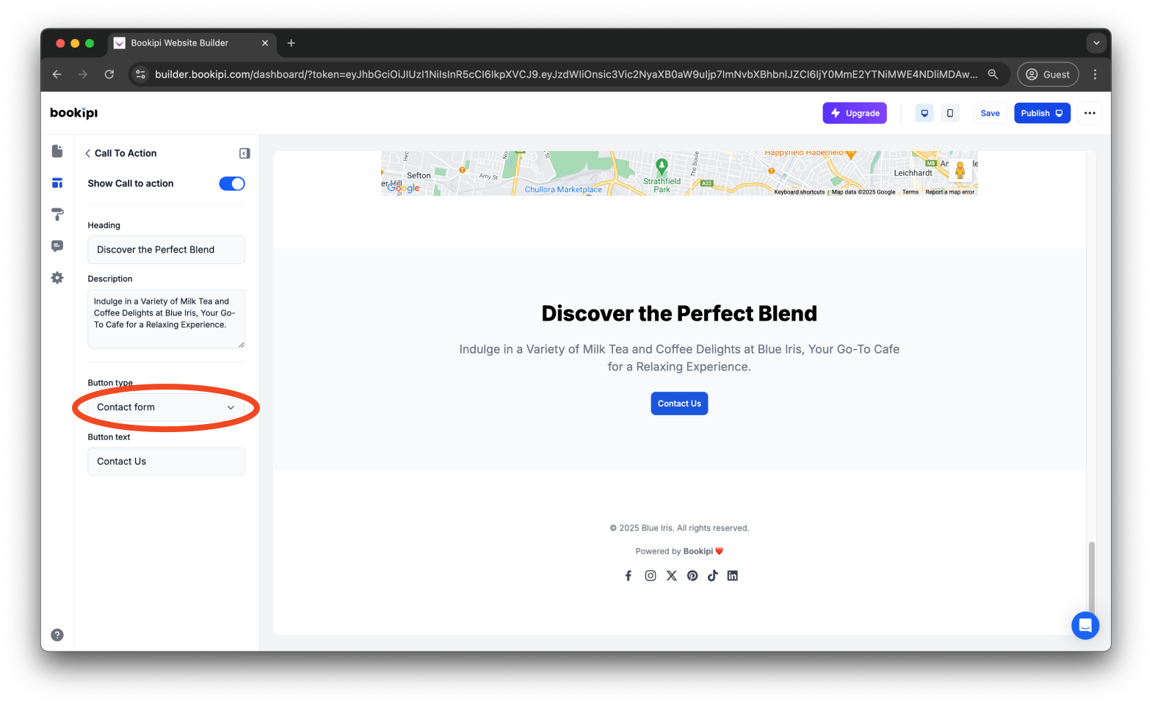The width and height of the screenshot is (1152, 705).
Task: Open the Chrome three-dot menu
Action: coord(1095,74)
